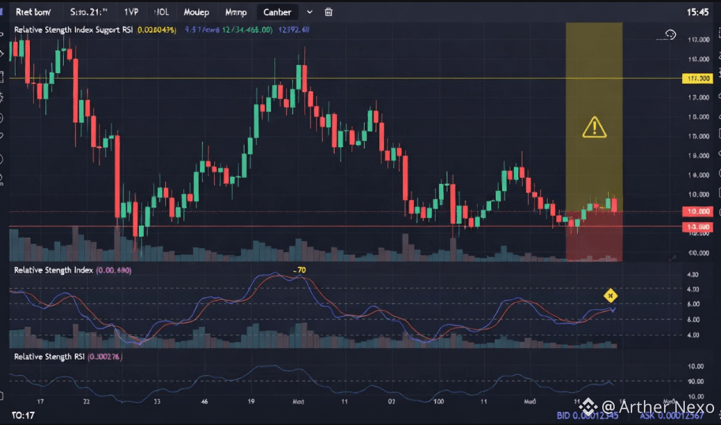Click the 22 date label on the time axis
This screenshot has width=721, height=425.
pos(86,401)
